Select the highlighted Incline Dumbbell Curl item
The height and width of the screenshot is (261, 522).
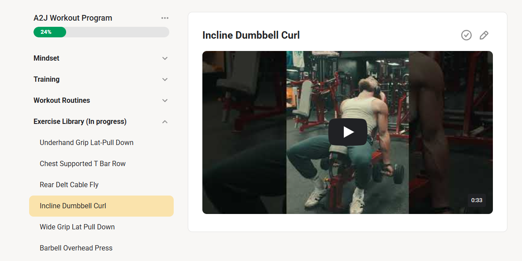tap(101, 206)
